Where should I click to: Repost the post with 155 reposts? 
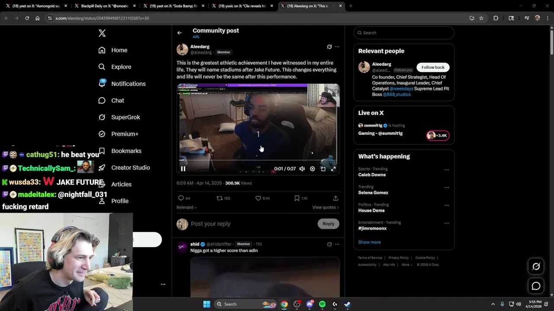coord(223,198)
